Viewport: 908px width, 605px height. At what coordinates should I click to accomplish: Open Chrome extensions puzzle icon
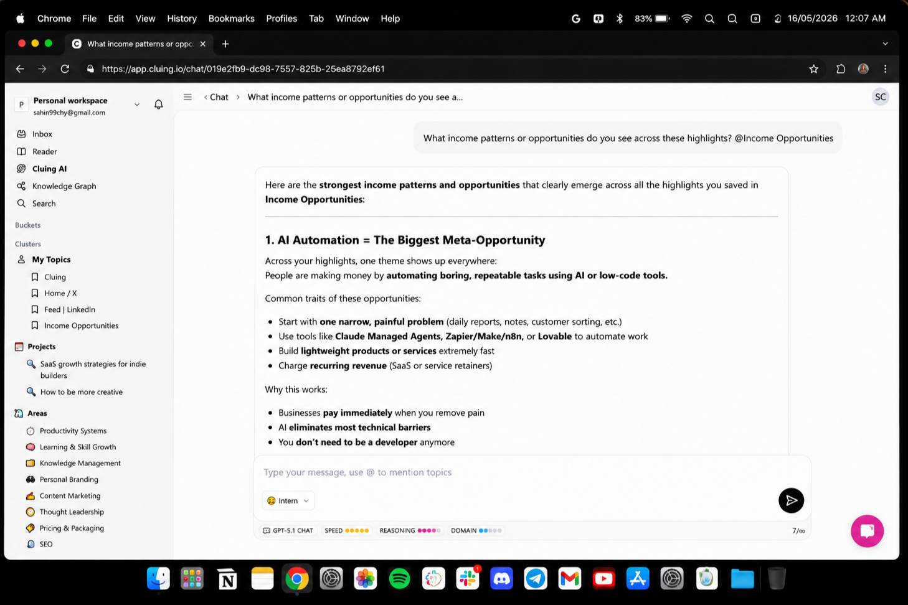coord(841,69)
